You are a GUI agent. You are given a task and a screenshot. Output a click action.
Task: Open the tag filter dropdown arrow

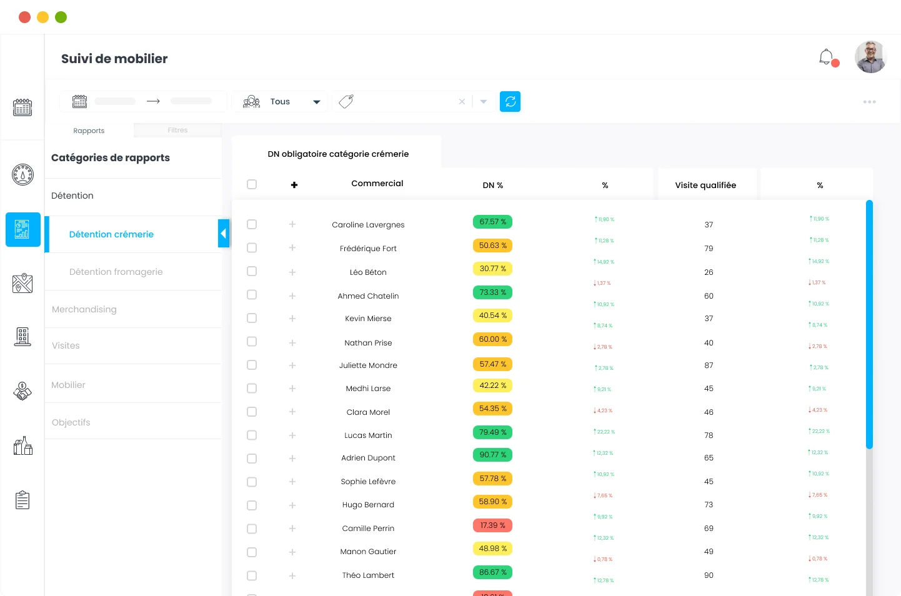(484, 101)
